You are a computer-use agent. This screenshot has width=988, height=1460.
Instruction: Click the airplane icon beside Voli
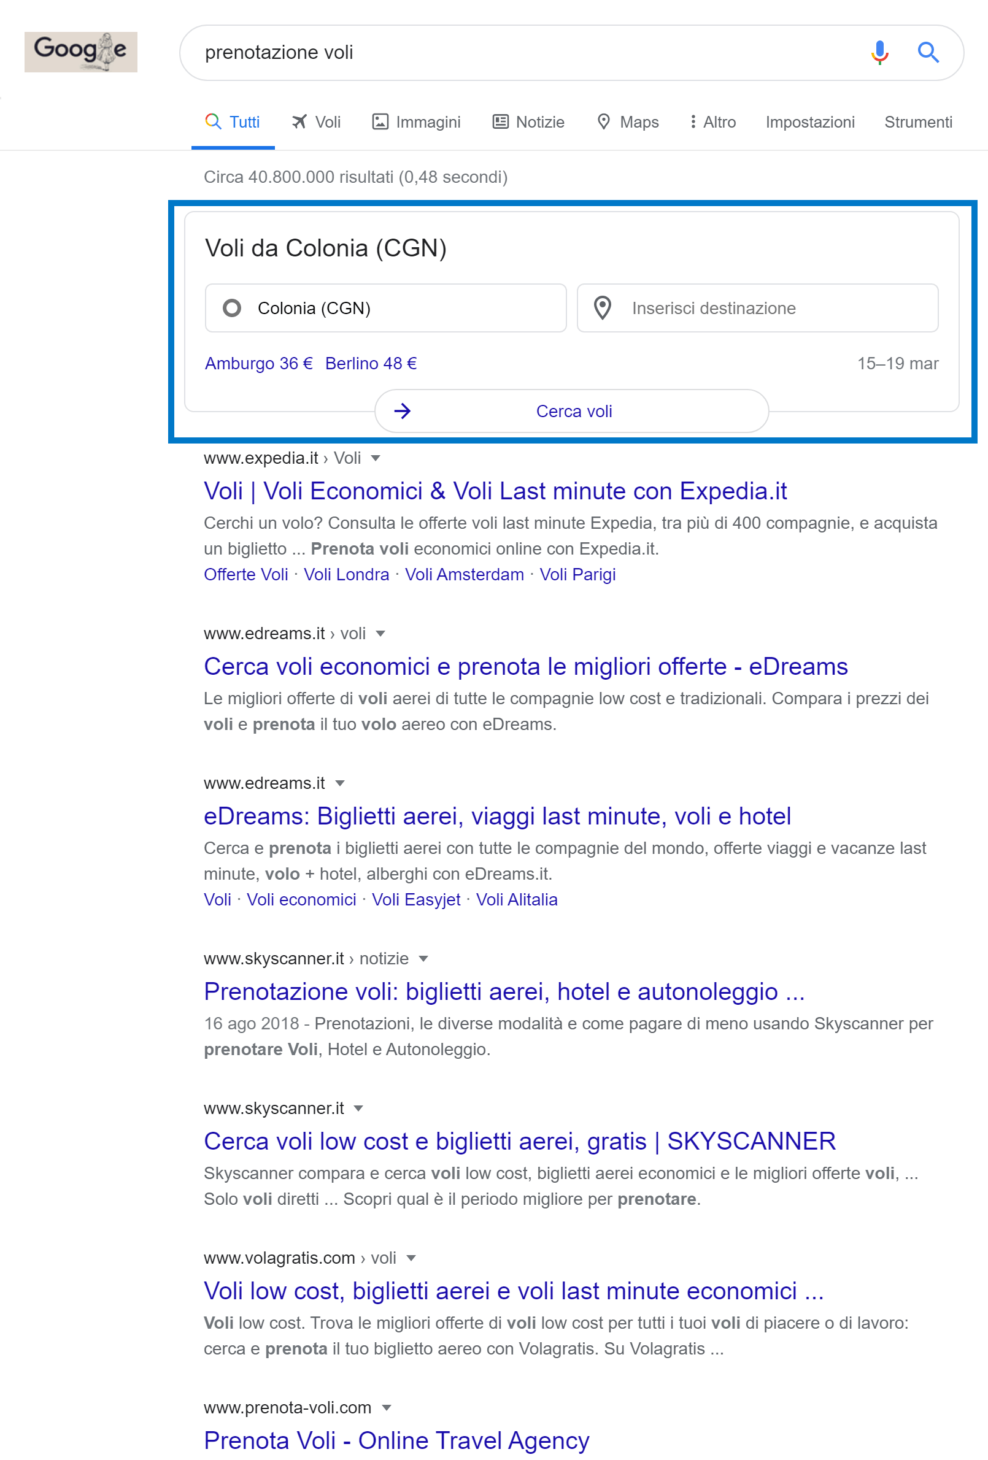click(299, 121)
